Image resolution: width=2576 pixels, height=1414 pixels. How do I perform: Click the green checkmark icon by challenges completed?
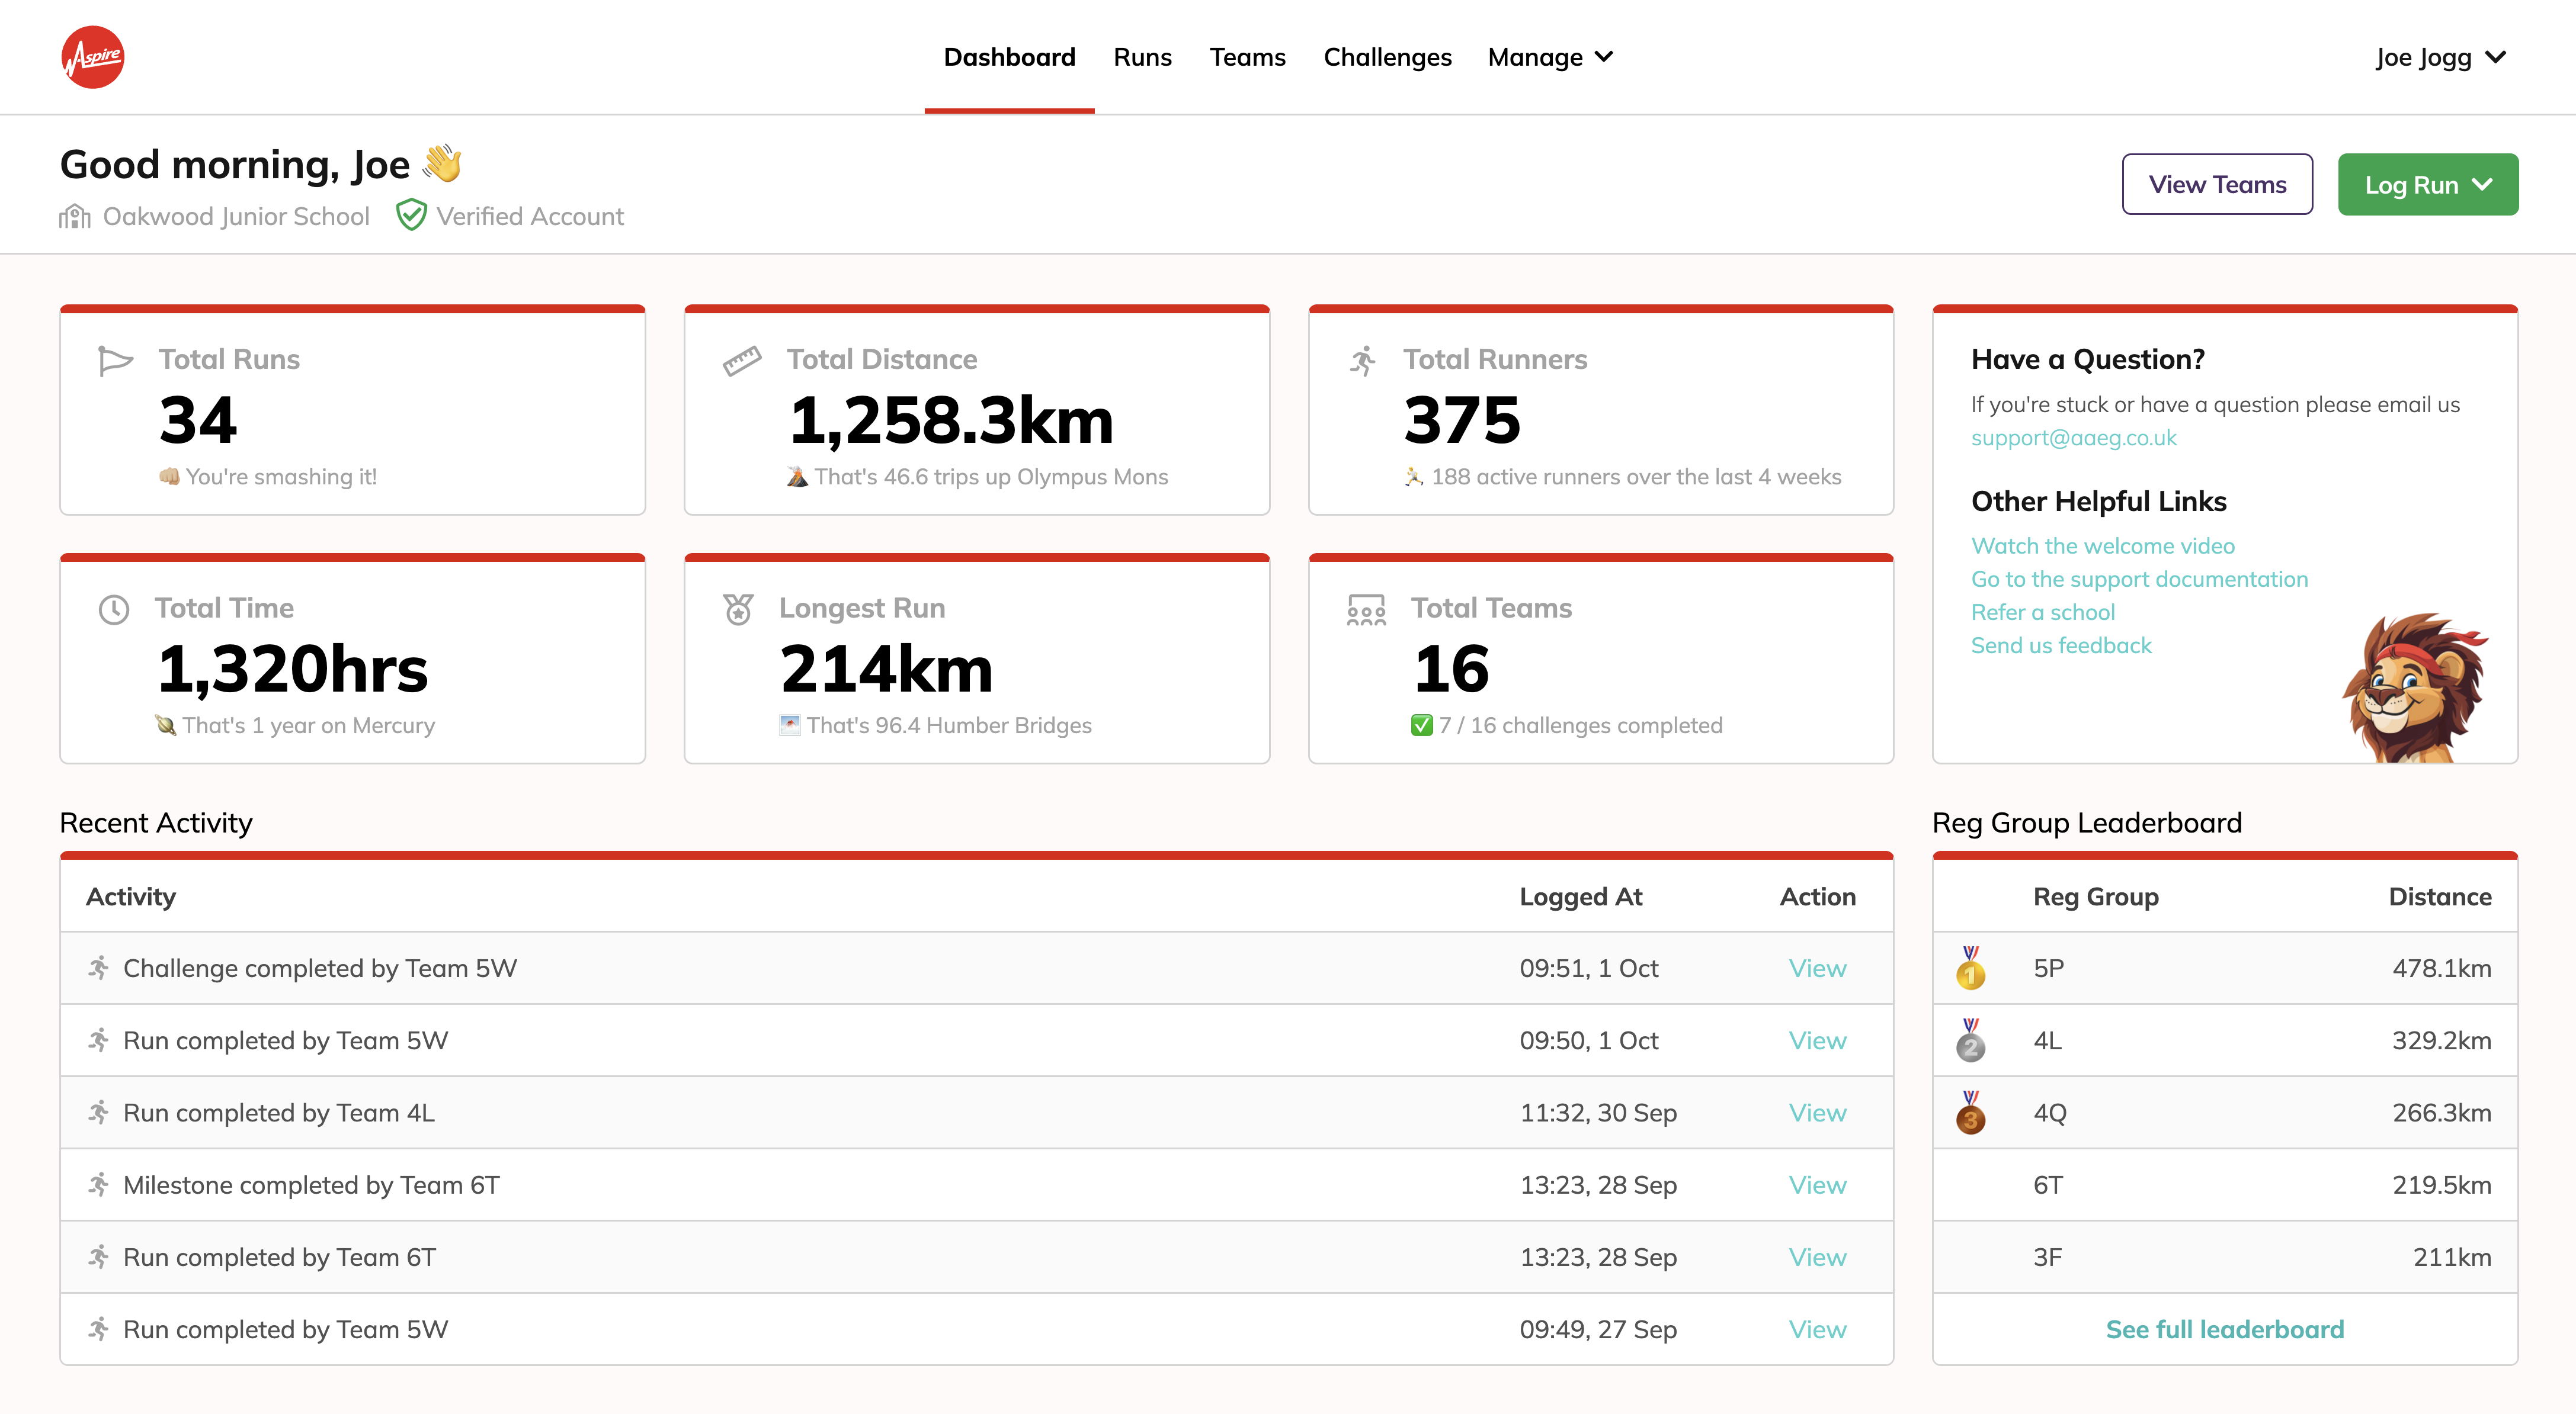1421,725
